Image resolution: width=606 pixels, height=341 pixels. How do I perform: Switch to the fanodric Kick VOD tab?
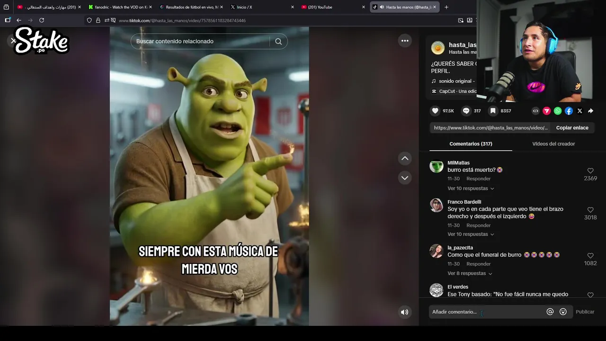120,7
